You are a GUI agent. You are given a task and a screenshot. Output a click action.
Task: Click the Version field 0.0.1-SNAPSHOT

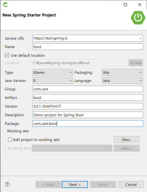click(88, 106)
